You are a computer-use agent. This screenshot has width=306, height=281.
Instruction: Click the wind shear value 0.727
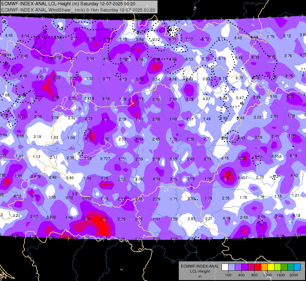click(105, 159)
